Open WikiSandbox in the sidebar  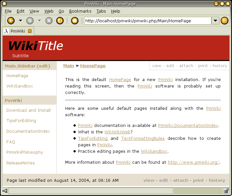pos(20,86)
